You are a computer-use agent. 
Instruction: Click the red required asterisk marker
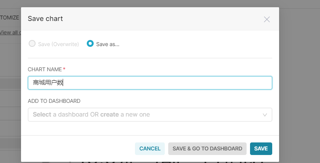[64, 69]
